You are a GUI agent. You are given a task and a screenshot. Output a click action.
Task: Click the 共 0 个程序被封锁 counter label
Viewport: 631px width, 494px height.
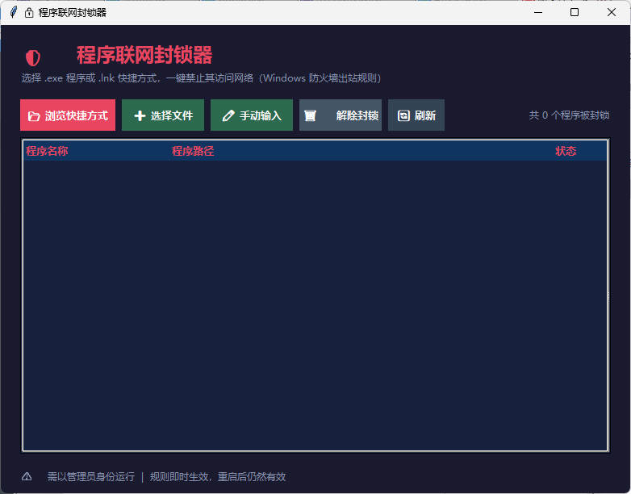coord(569,115)
